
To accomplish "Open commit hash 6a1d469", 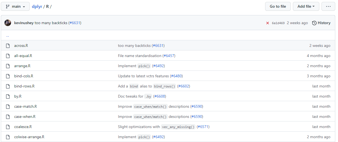I will coord(278,23).
